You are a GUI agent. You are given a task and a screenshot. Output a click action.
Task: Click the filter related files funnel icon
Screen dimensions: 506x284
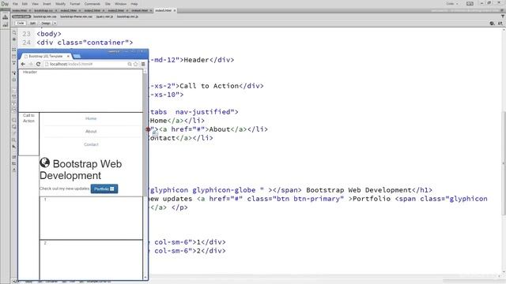pos(503,17)
